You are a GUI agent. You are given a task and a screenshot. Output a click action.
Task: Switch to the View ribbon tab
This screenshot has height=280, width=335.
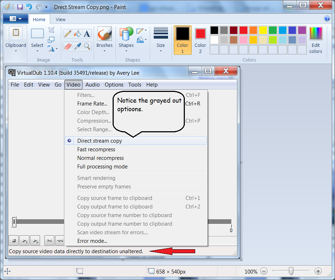[x=60, y=19]
